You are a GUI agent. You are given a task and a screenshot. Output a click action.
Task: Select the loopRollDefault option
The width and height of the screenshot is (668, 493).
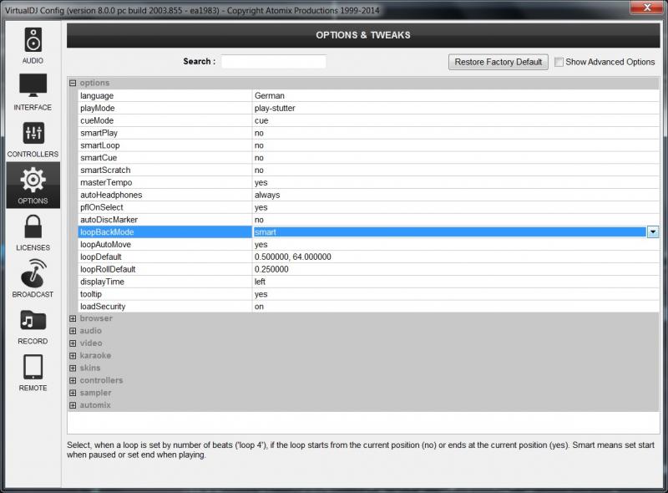point(368,269)
